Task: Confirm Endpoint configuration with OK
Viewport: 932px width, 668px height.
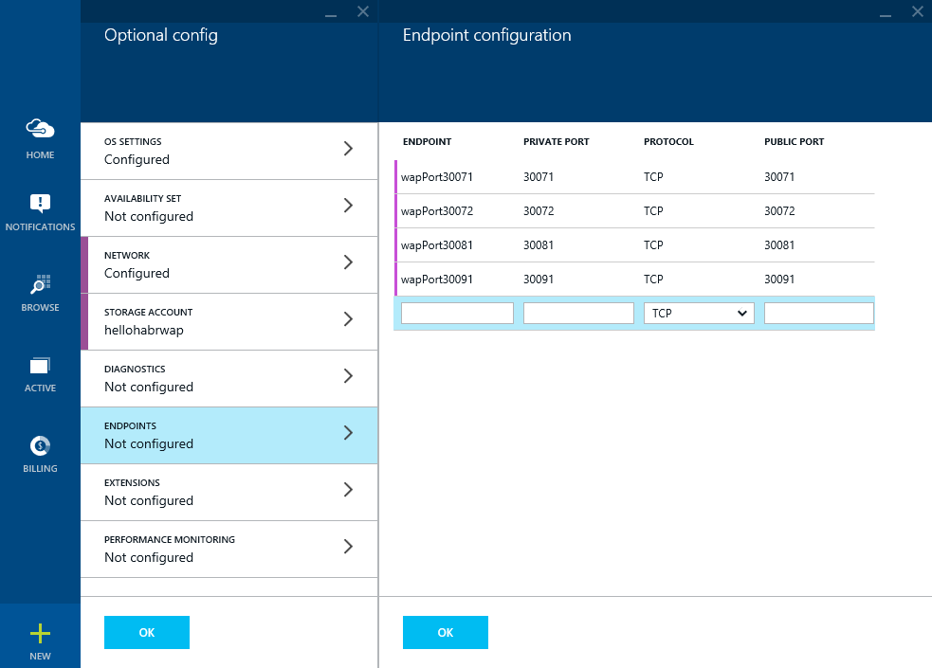Action: tap(446, 632)
